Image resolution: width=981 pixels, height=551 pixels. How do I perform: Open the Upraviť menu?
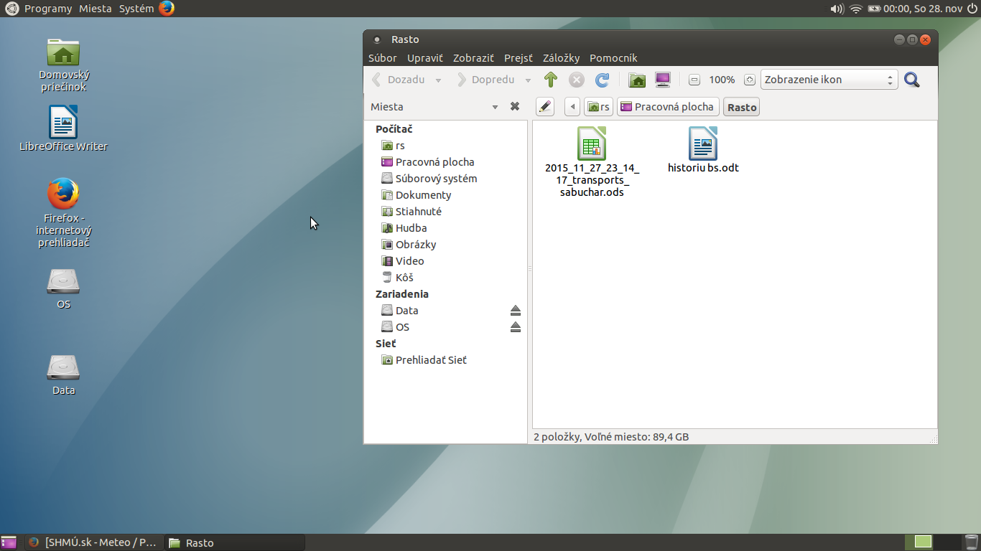tap(425, 58)
